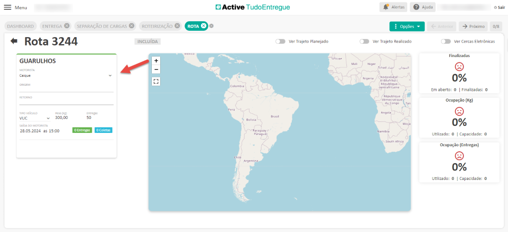Click the GUARULHOS card title
Image resolution: width=508 pixels, height=232 pixels.
click(38, 61)
